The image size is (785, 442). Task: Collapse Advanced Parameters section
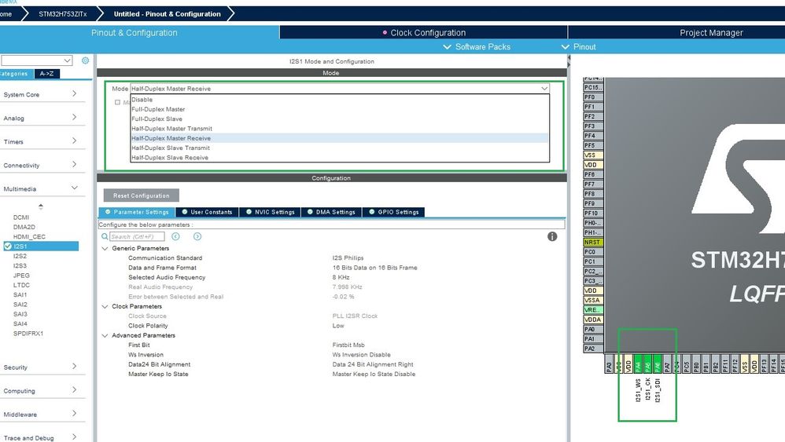[105, 335]
